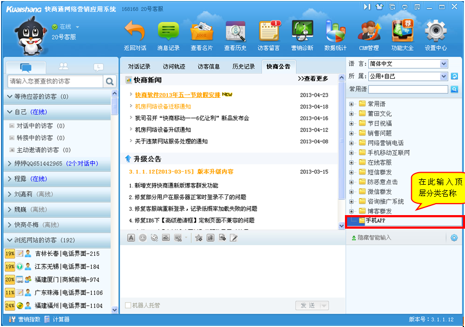Click the contacts tab icon in left panel
The image size is (465, 327).
[x=64, y=67]
